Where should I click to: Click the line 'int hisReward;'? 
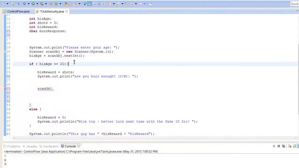pos(43,27)
